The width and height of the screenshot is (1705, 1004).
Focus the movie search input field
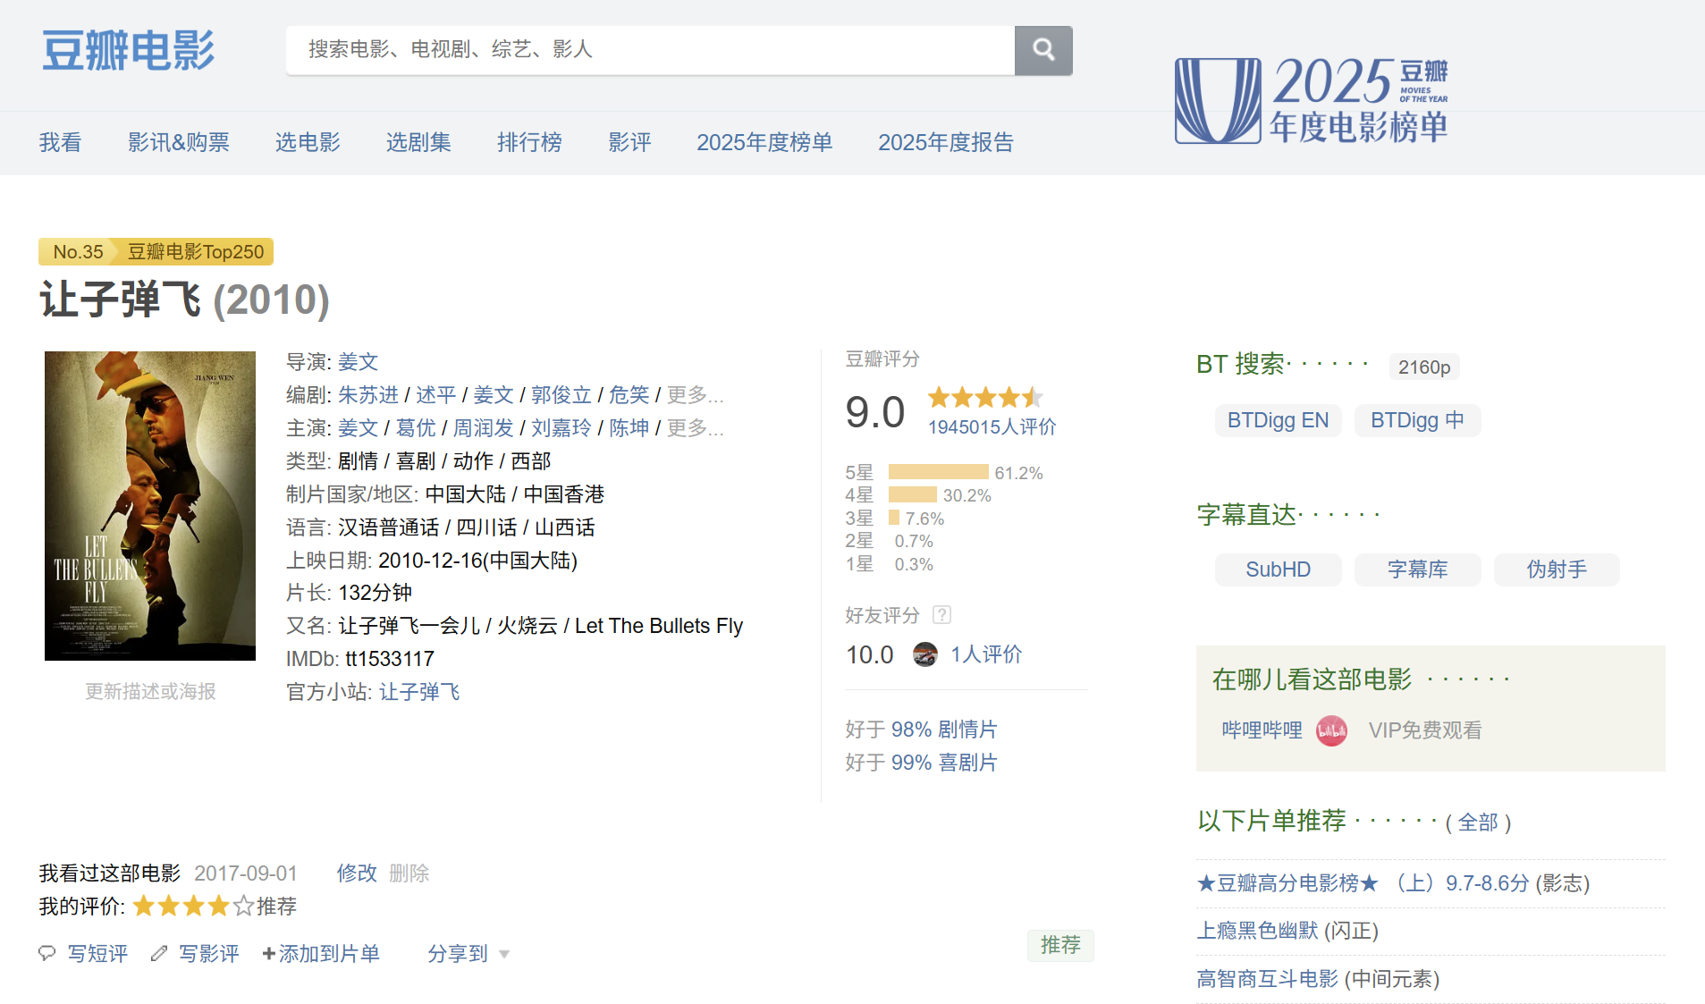pos(651,50)
